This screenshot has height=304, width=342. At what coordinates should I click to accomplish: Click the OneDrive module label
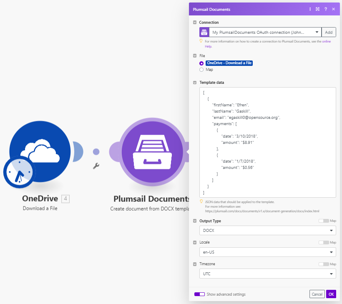pos(40,198)
